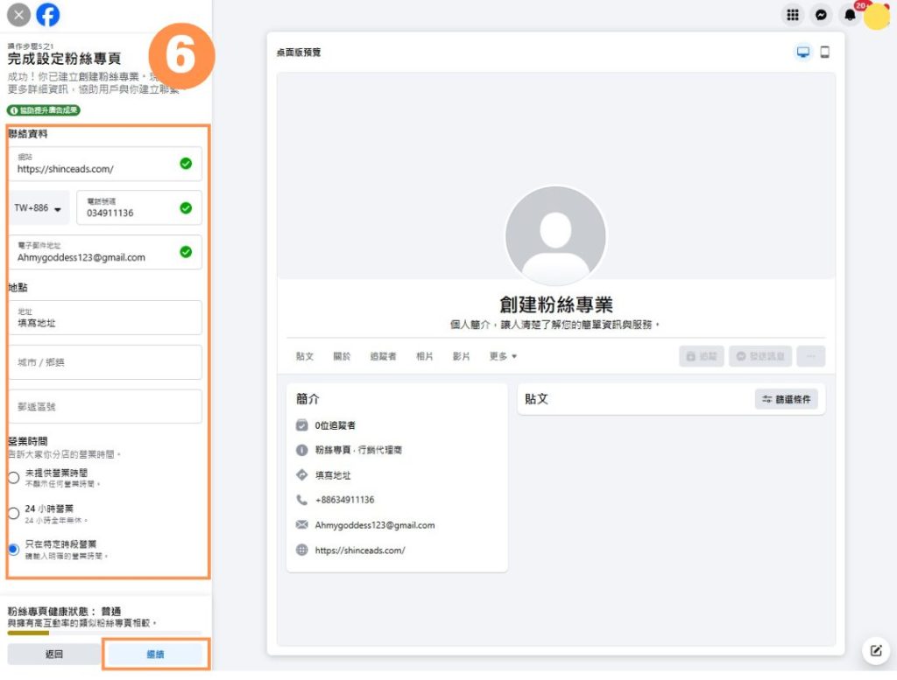Click the 繼續 button
This screenshot has height=680, width=897.
155,654
